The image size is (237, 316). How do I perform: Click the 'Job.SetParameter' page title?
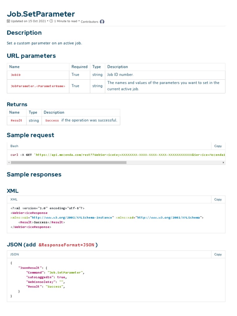[x=41, y=14]
